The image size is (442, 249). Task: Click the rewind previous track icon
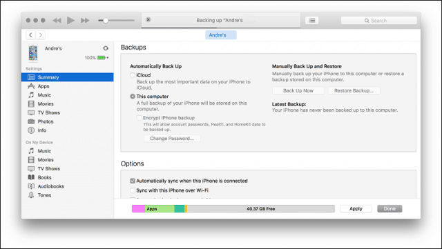pyautogui.click(x=57, y=20)
